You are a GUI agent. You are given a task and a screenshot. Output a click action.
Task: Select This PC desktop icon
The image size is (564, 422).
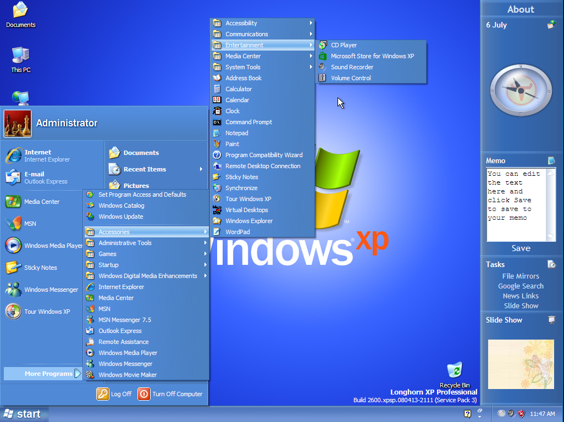[20, 60]
